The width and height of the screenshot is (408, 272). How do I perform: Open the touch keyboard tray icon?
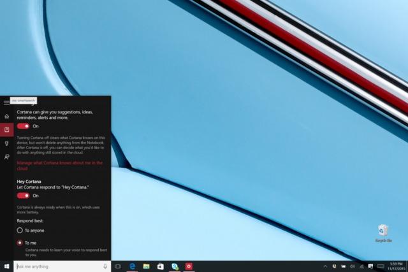coord(381,266)
